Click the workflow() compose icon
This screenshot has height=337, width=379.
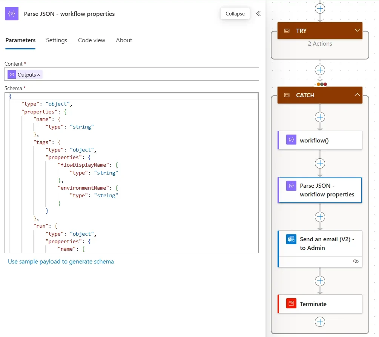click(x=291, y=139)
